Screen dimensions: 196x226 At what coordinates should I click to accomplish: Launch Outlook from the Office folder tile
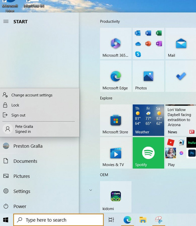138,33
